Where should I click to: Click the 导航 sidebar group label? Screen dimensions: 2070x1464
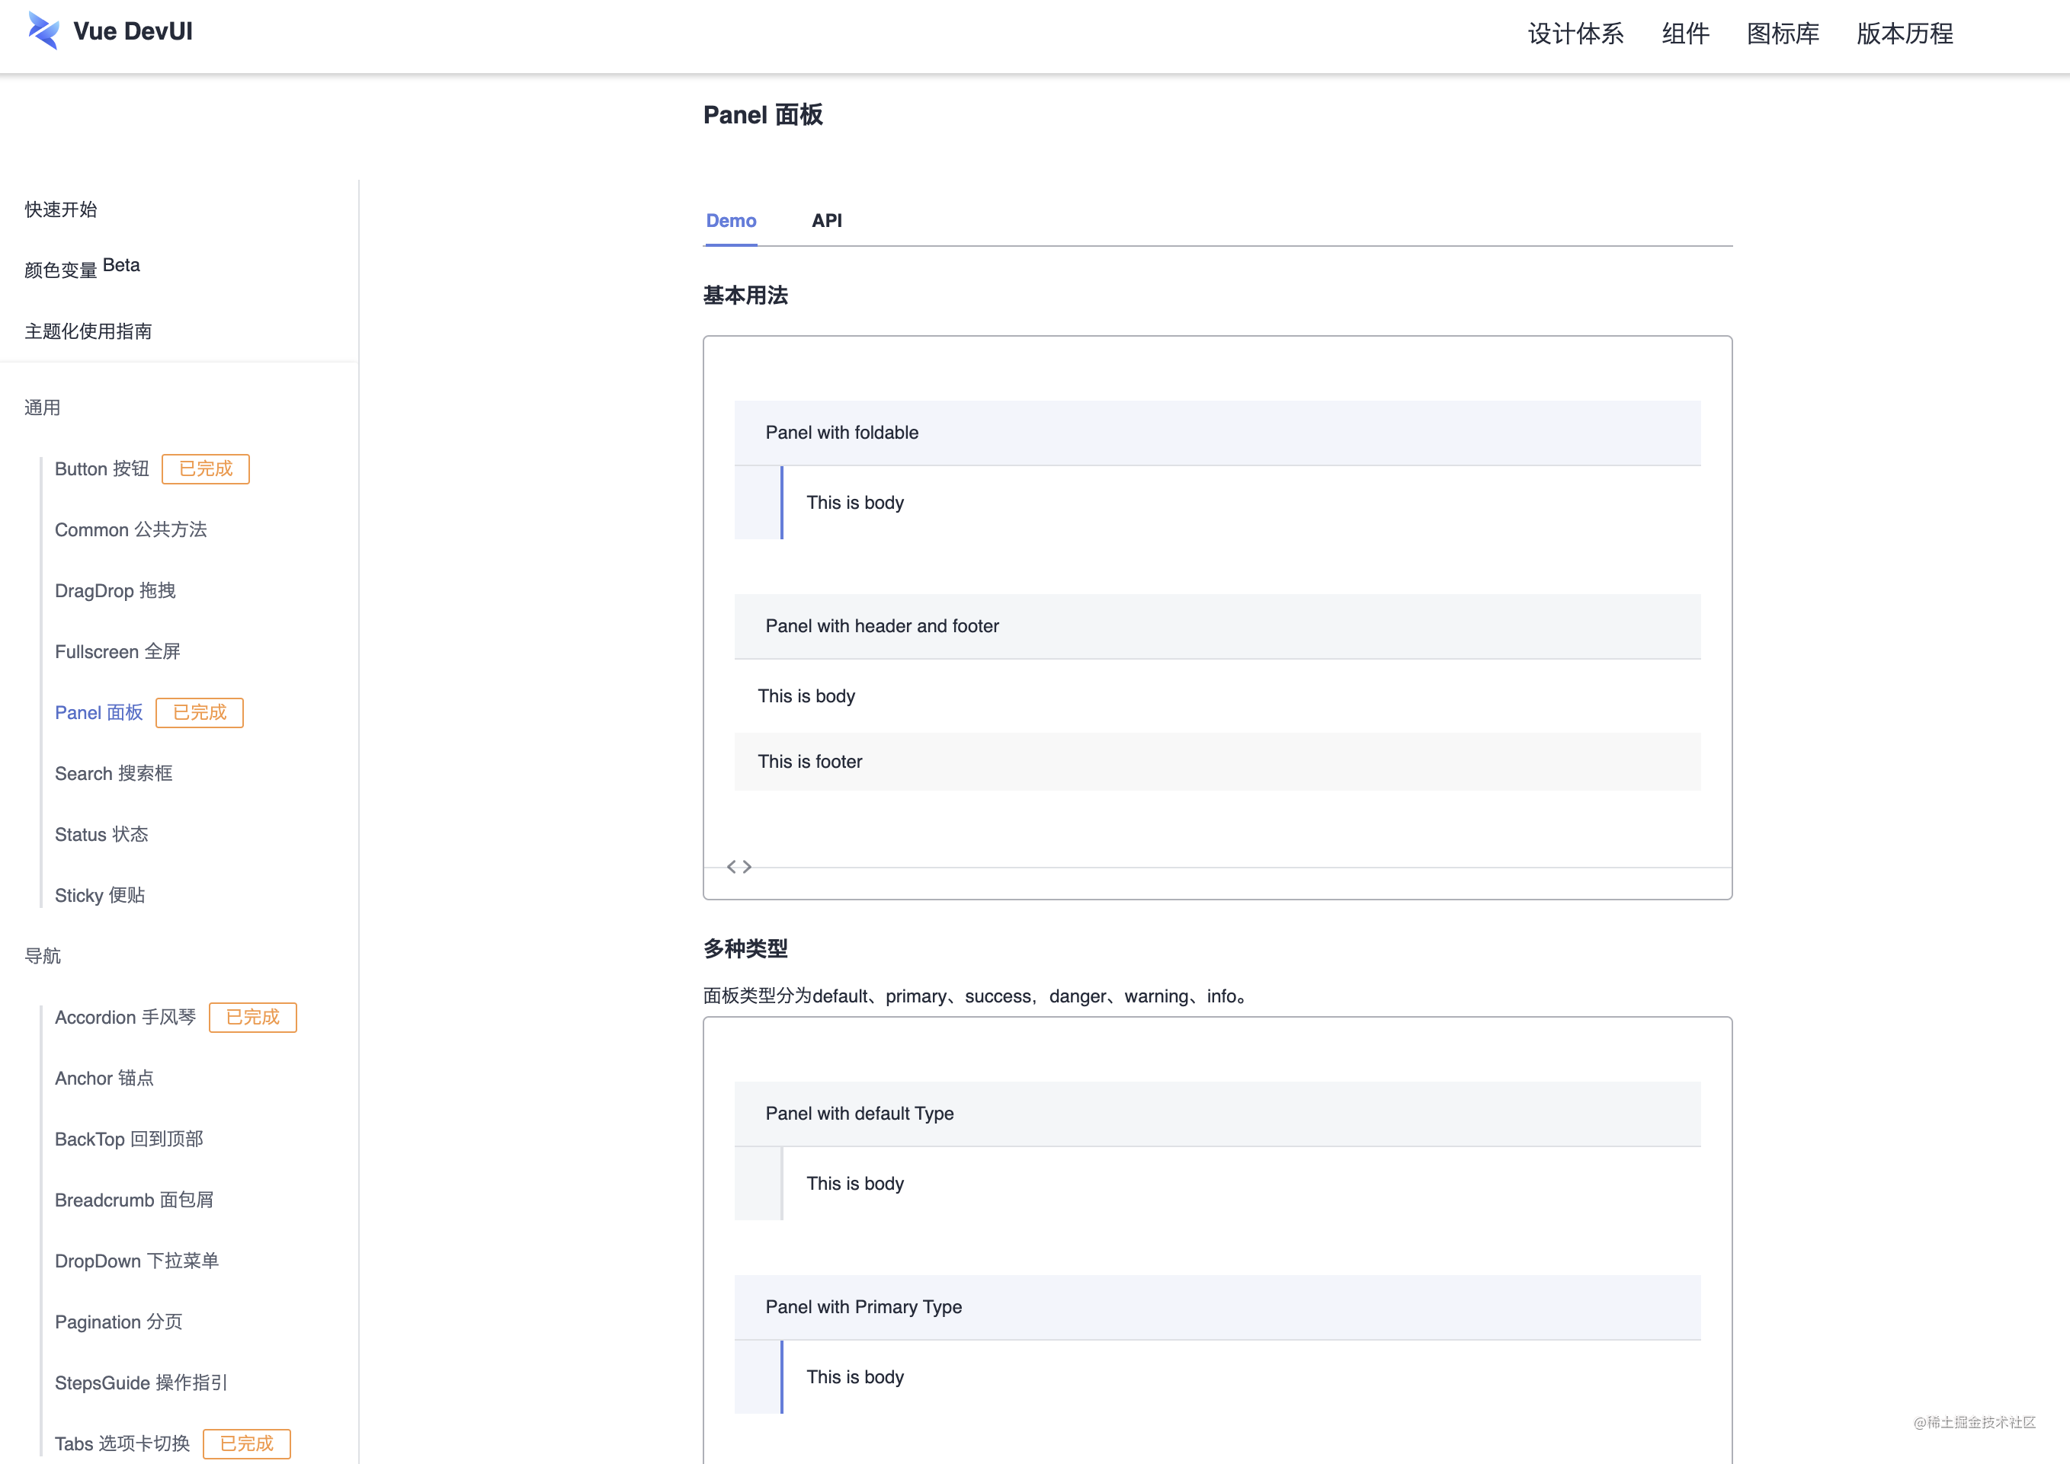click(43, 956)
